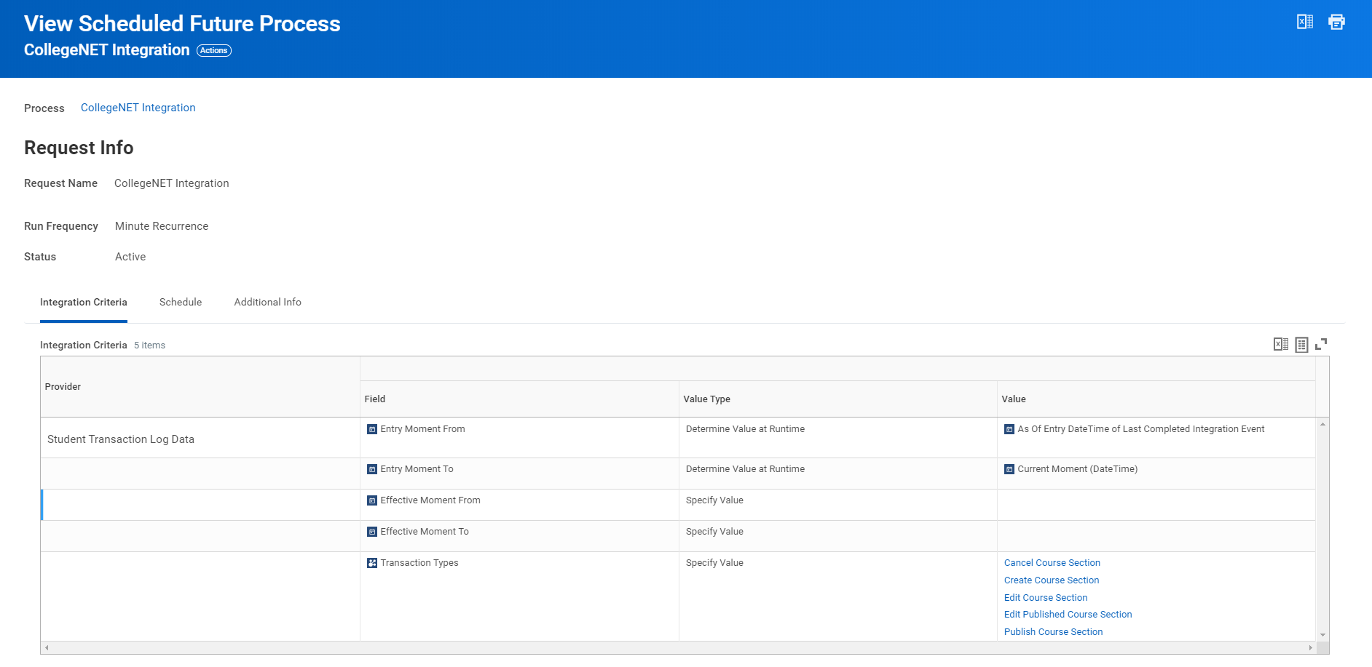Click the Value Type column header
This screenshot has width=1372, height=667.
coord(837,399)
